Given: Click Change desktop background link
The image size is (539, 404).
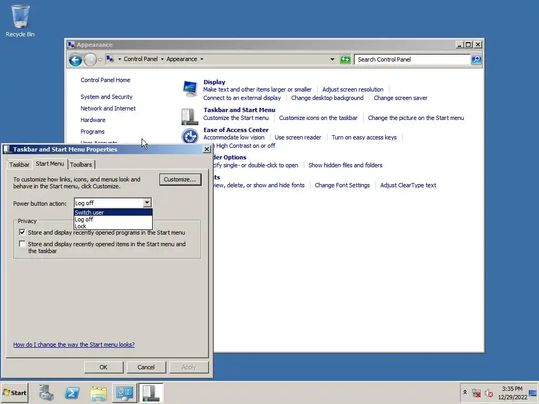Looking at the screenshot, I should click(327, 98).
